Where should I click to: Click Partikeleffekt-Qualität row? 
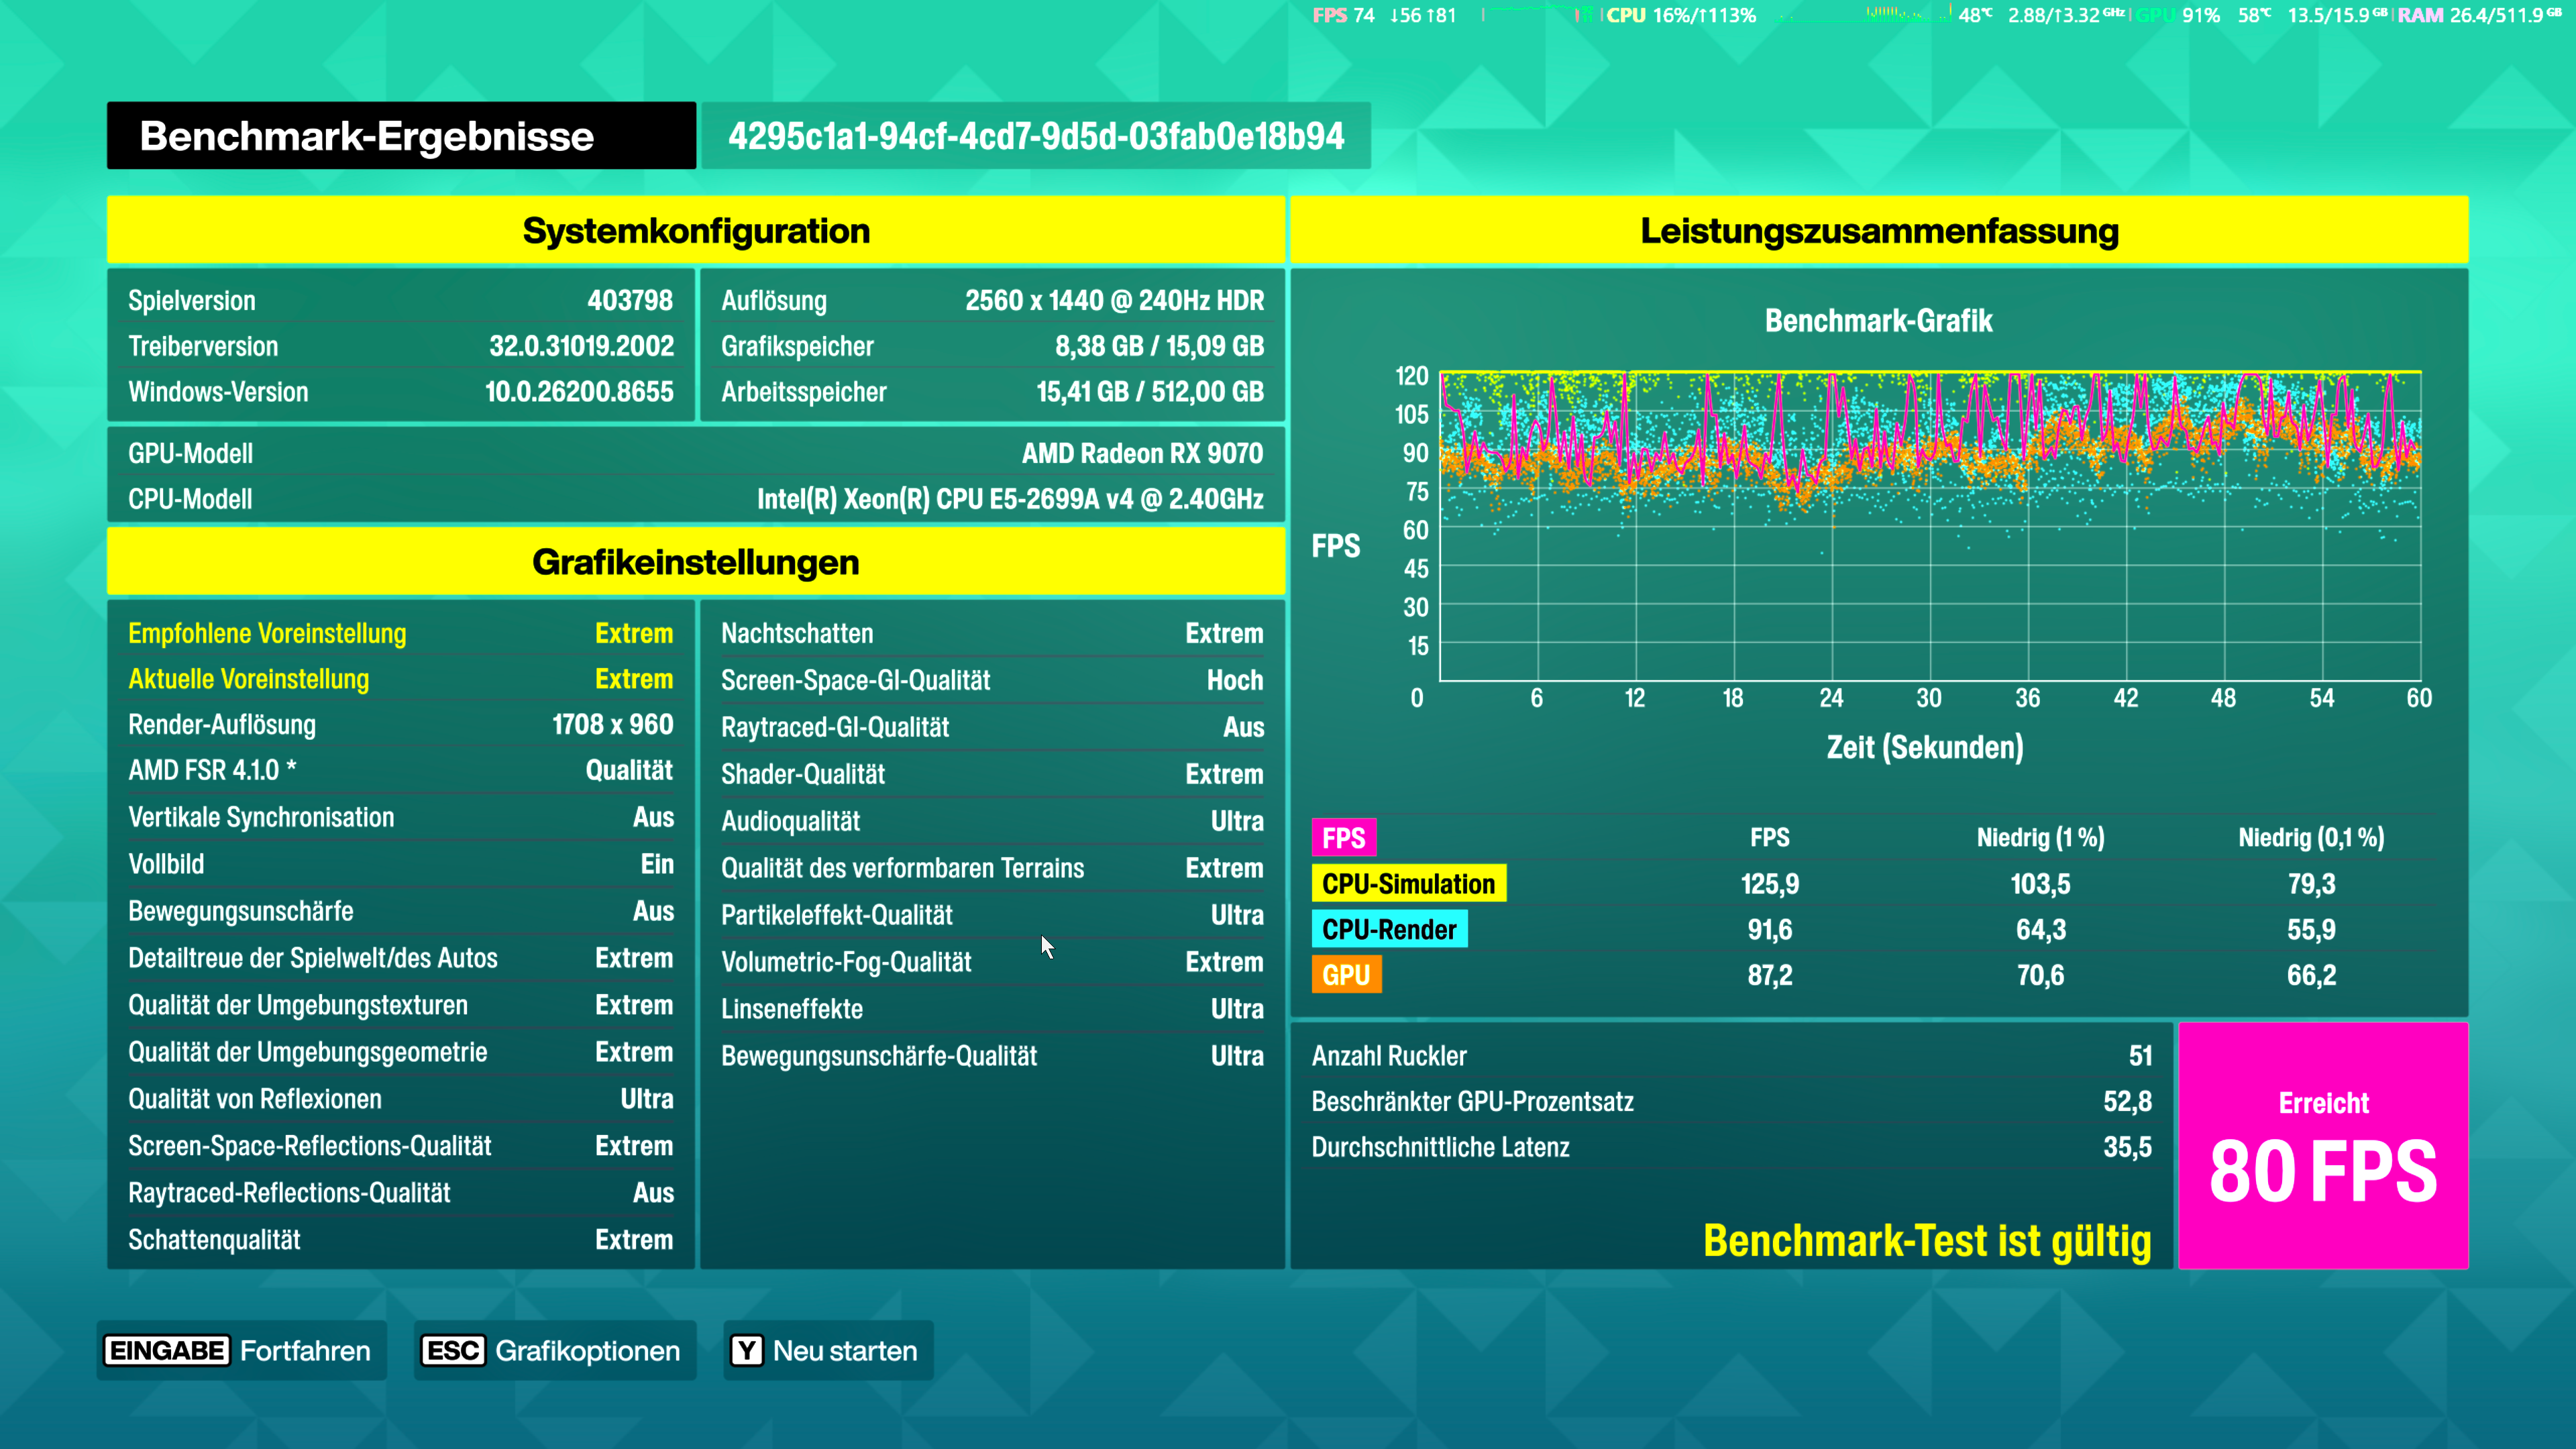click(992, 915)
